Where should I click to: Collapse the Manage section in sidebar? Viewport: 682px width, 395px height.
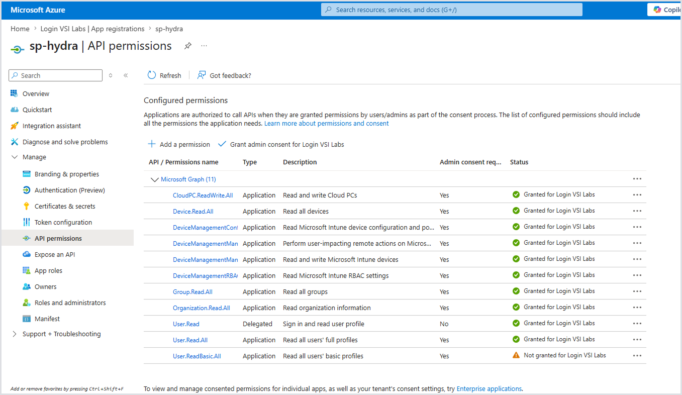tap(14, 157)
